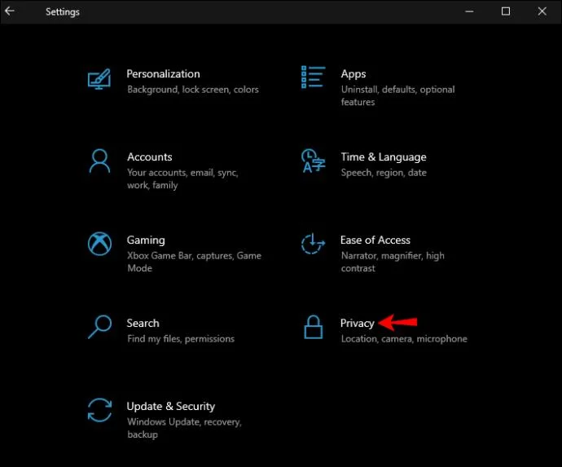This screenshot has height=467, width=562.
Task: Click the Search magnifying glass icon
Action: click(99, 327)
